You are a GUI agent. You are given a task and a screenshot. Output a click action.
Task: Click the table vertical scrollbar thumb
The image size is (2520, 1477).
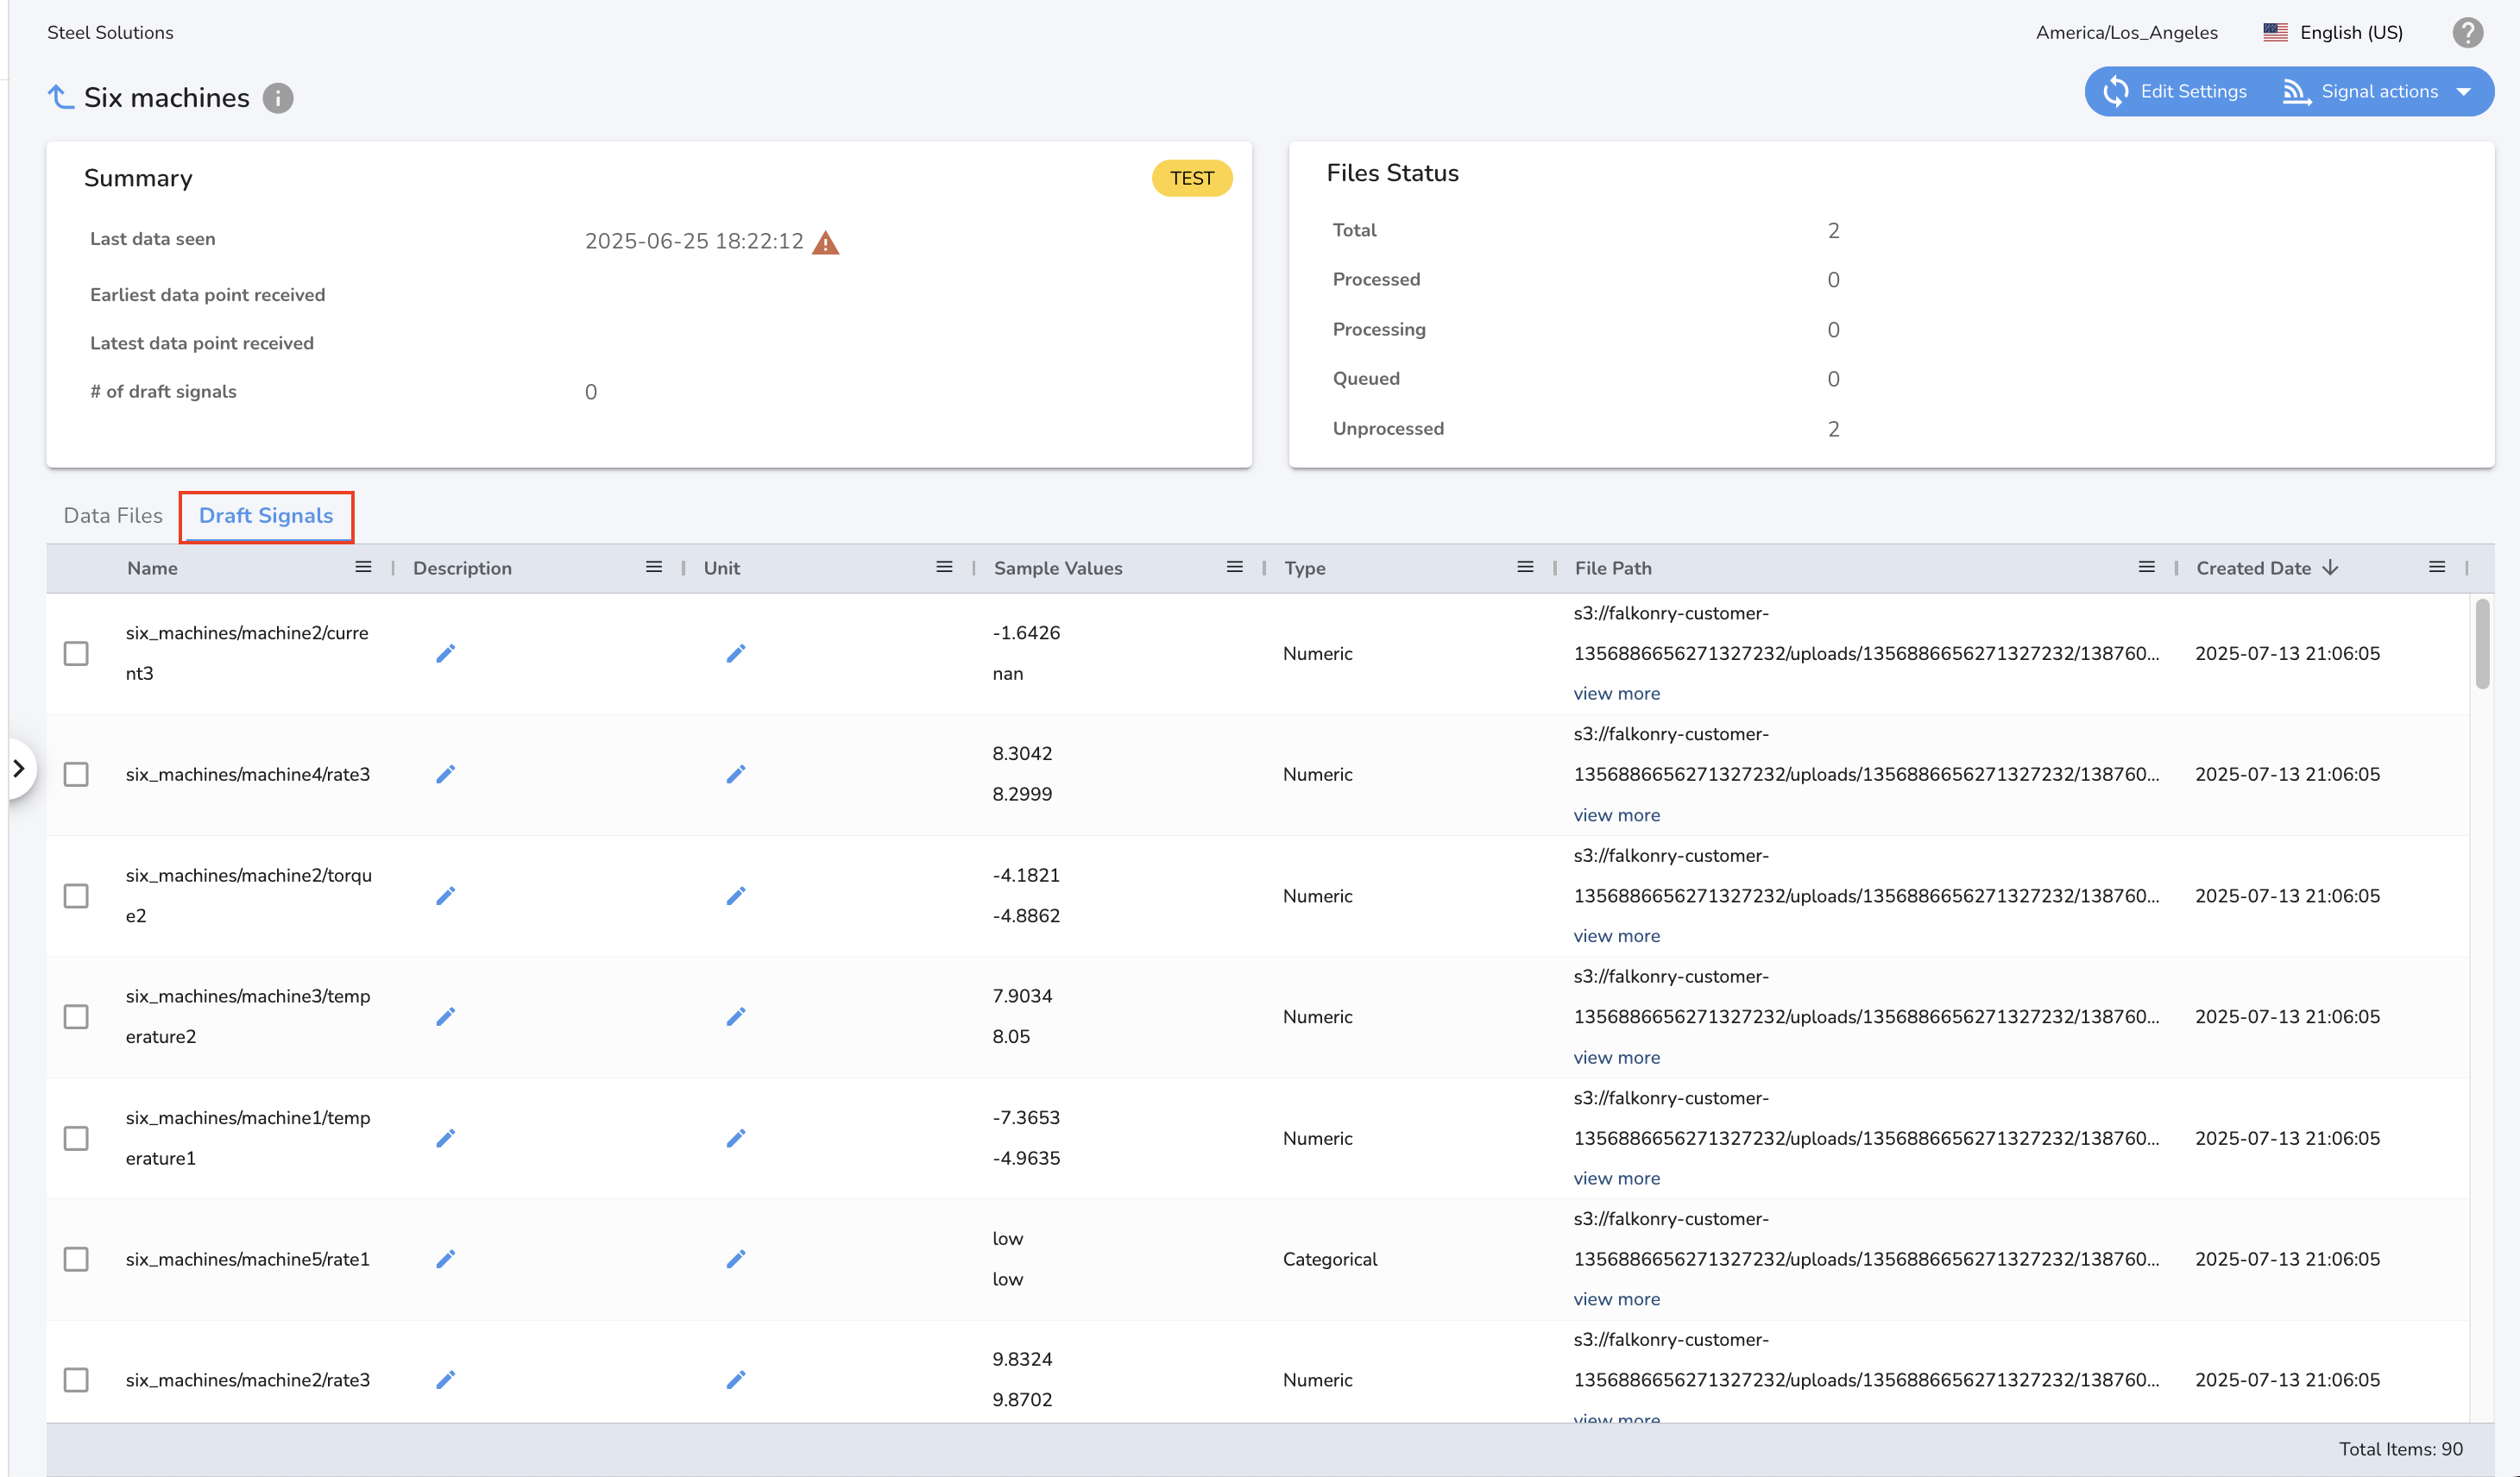(2482, 644)
